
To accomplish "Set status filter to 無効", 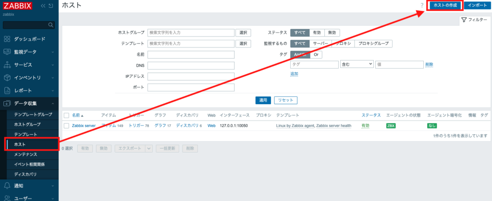I will [x=332, y=33].
